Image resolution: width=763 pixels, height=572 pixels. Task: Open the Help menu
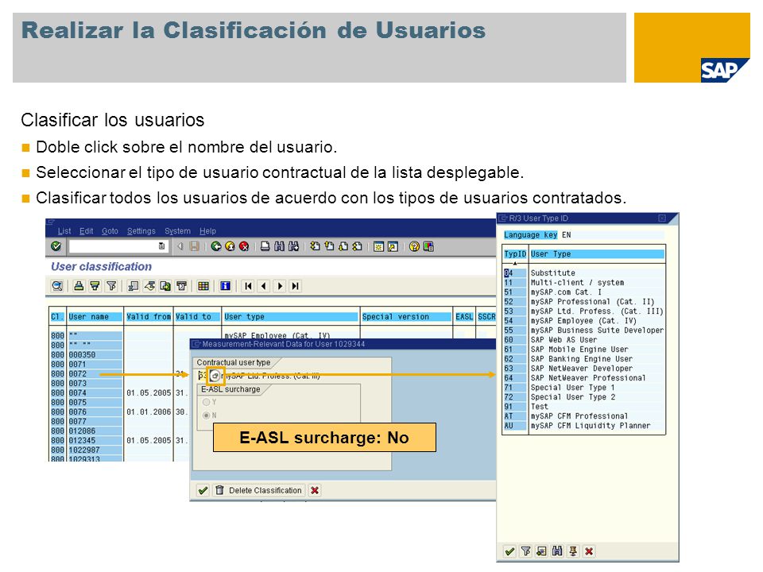207,231
